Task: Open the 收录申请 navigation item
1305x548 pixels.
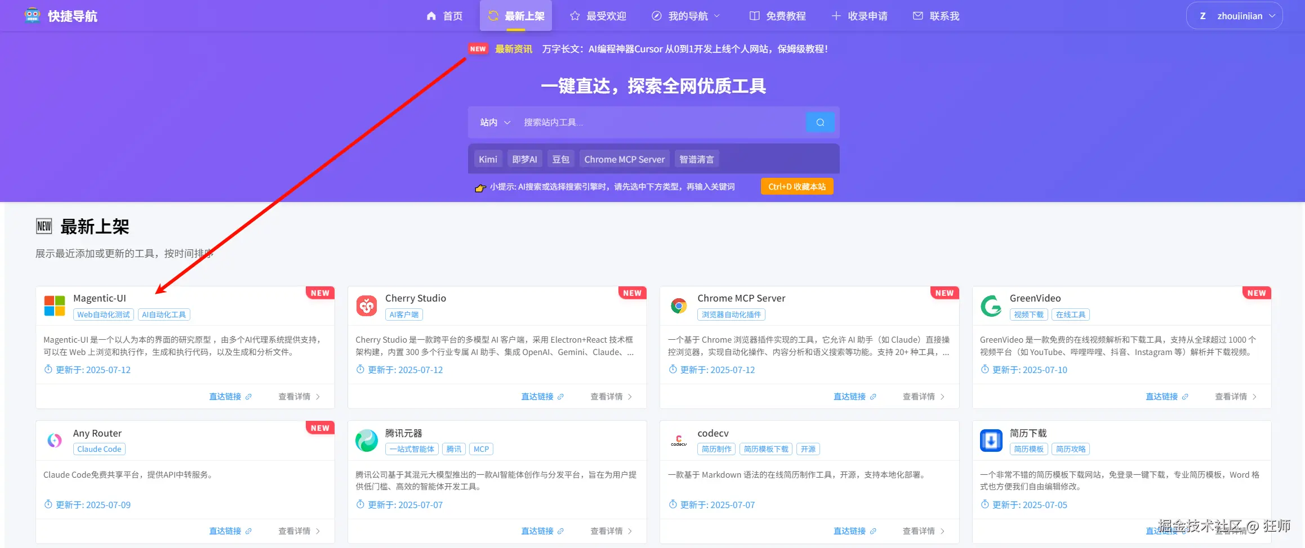Action: pyautogui.click(x=859, y=16)
